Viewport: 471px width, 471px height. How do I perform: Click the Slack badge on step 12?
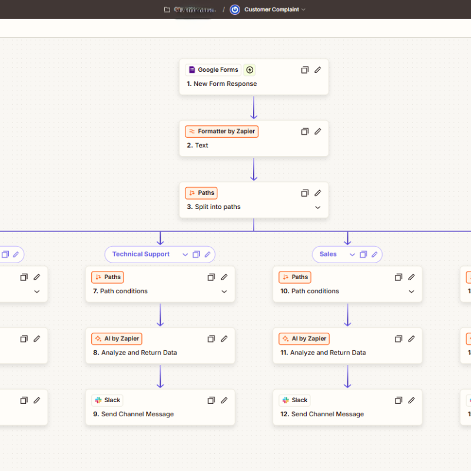295,400
